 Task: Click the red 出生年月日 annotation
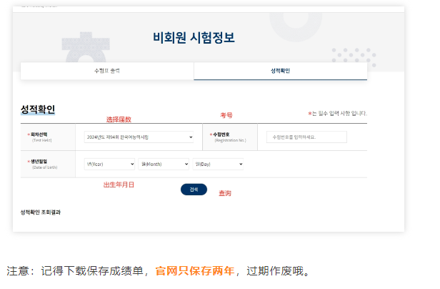[x=119, y=184]
